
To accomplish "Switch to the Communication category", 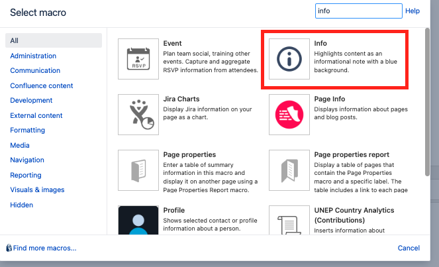I will click(35, 70).
